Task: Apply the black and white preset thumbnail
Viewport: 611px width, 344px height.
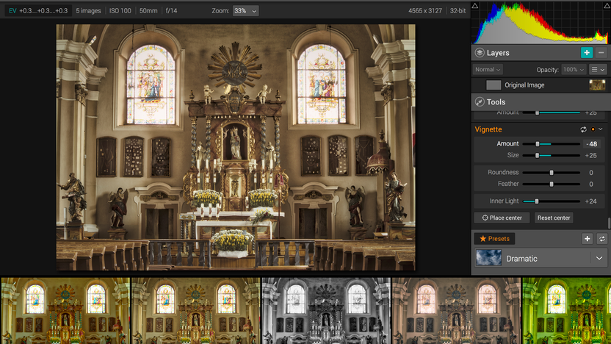Action: (x=326, y=311)
